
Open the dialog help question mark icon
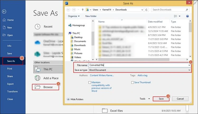(x=187, y=16)
